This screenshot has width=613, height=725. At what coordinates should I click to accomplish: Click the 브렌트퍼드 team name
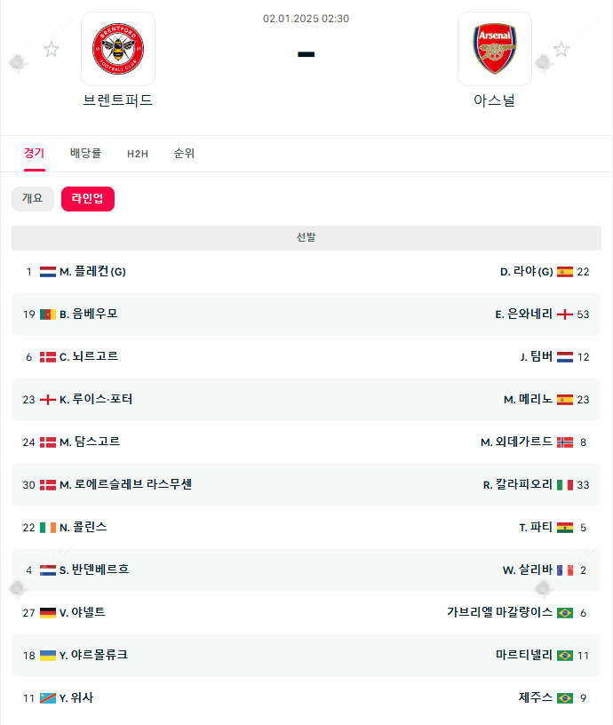[x=117, y=100]
